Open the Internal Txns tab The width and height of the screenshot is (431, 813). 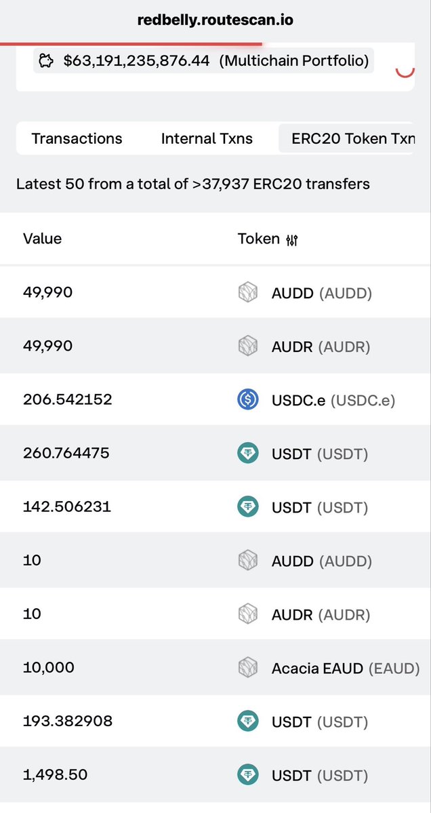click(x=207, y=138)
